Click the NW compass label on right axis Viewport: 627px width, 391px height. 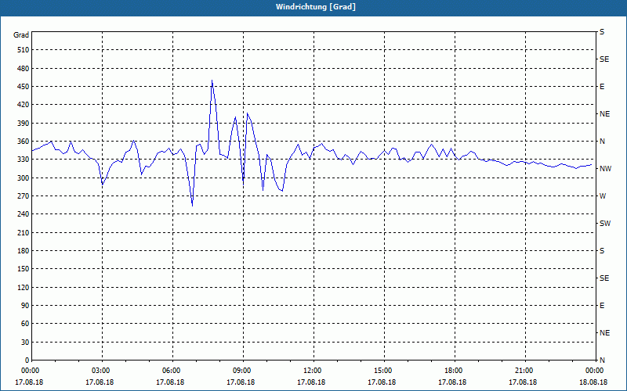pos(605,169)
